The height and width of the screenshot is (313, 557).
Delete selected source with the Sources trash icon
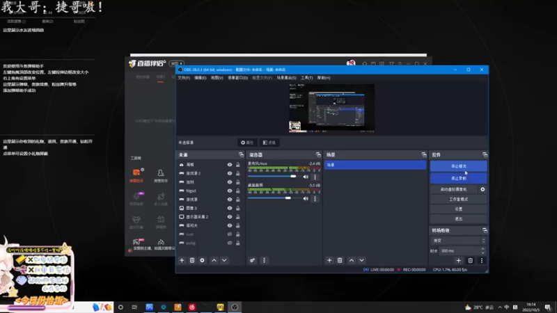click(x=192, y=260)
